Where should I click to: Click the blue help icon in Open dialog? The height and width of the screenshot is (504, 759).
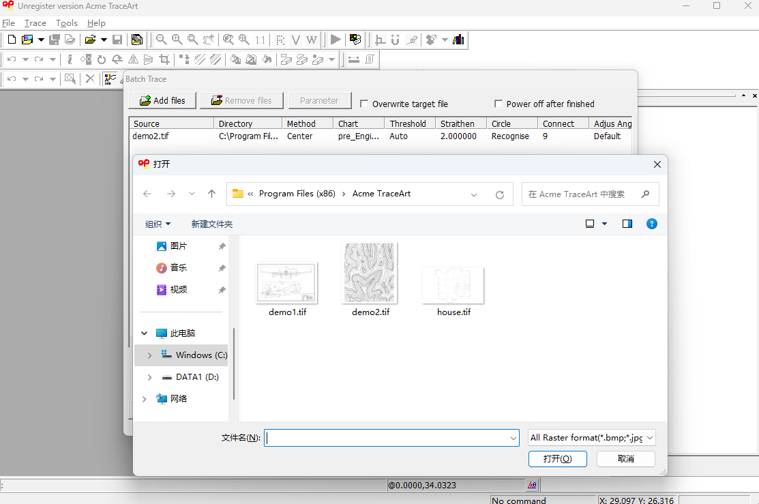651,224
